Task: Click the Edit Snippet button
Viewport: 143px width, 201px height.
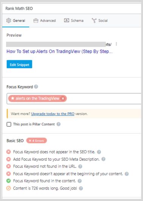Action: [x=19, y=64]
